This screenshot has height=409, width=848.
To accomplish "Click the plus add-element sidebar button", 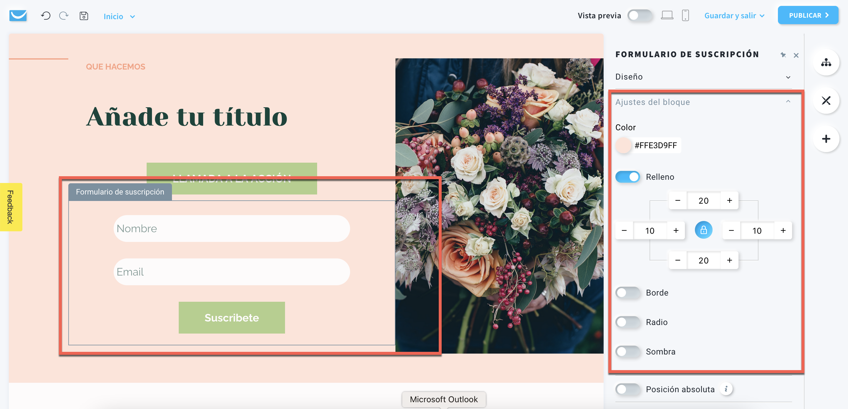I will (826, 139).
